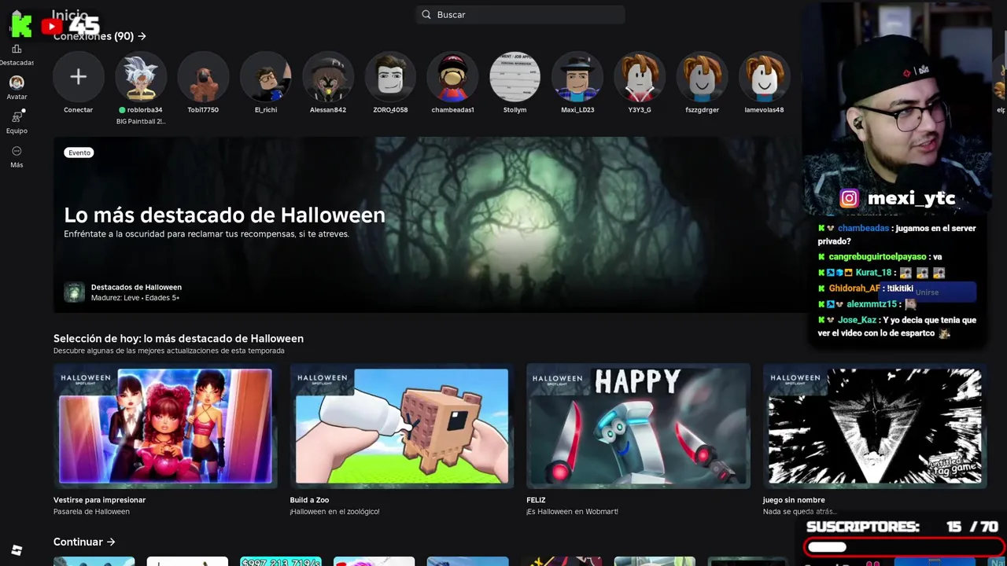Click alexmmtz15 username in chat
The image size is (1007, 566).
coord(872,304)
